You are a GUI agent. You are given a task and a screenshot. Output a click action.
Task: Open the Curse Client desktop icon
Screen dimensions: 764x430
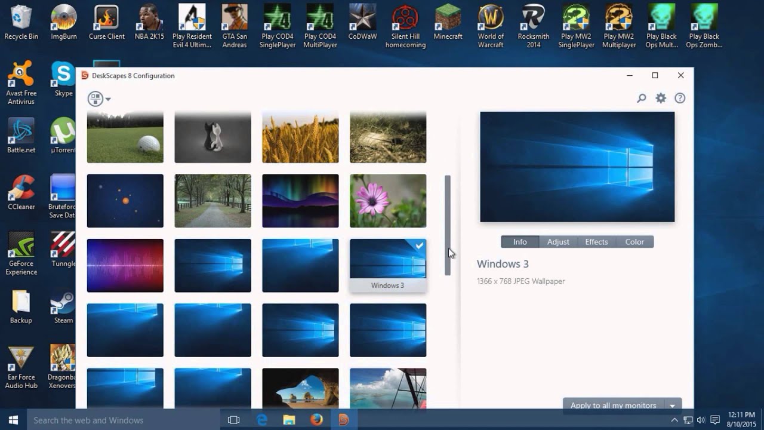[x=107, y=22]
